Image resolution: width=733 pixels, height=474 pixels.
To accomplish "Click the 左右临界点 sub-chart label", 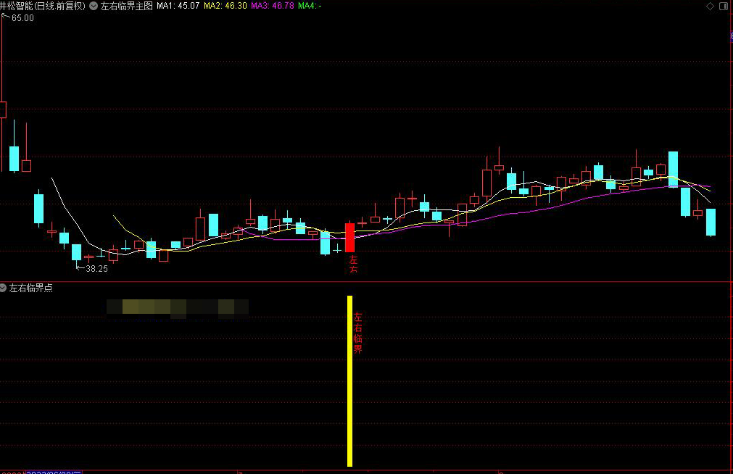I will [31, 288].
